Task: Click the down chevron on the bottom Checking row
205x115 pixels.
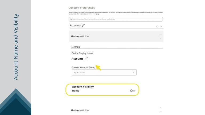Action: pyautogui.click(x=160, y=112)
